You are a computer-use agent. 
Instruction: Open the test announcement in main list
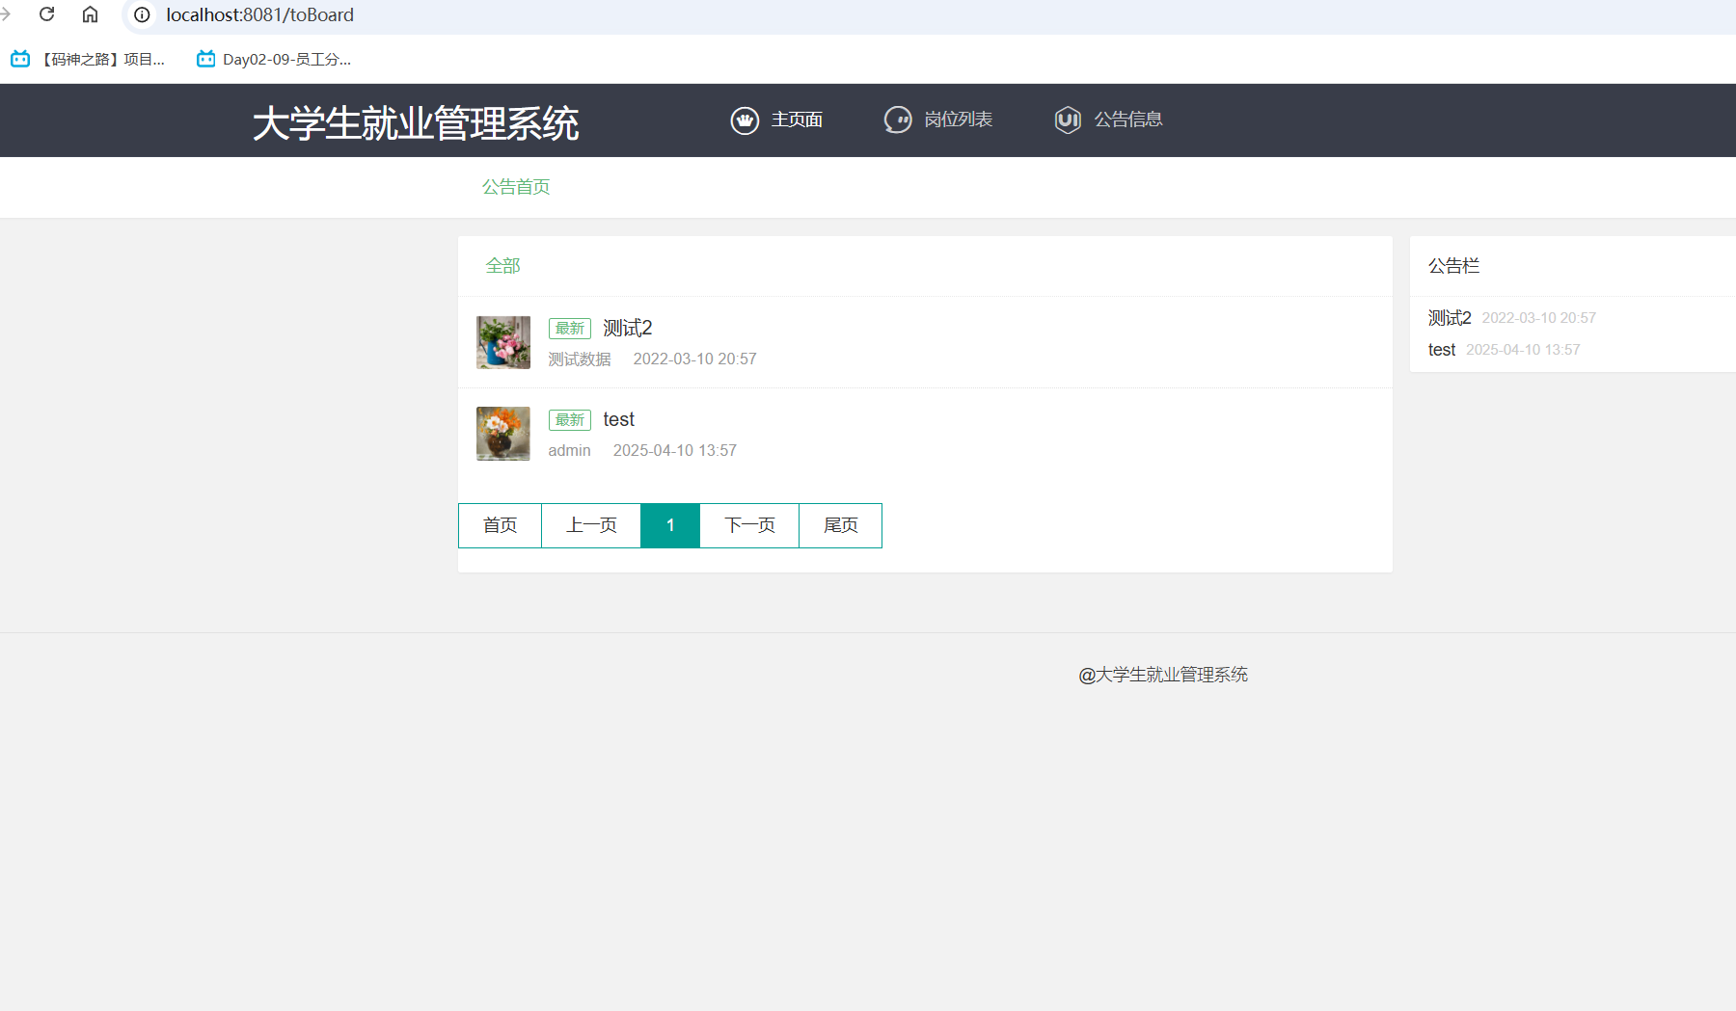(x=618, y=420)
